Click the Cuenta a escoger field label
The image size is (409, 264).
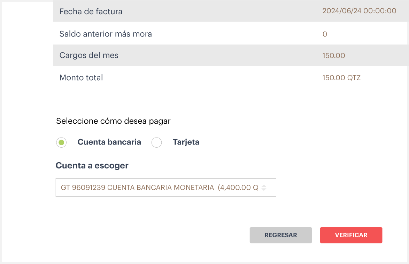click(92, 166)
